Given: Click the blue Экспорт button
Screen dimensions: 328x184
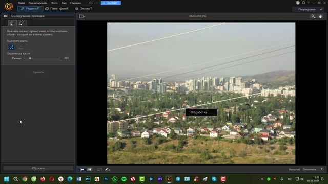Looking at the screenshot, I should click(x=111, y=3).
